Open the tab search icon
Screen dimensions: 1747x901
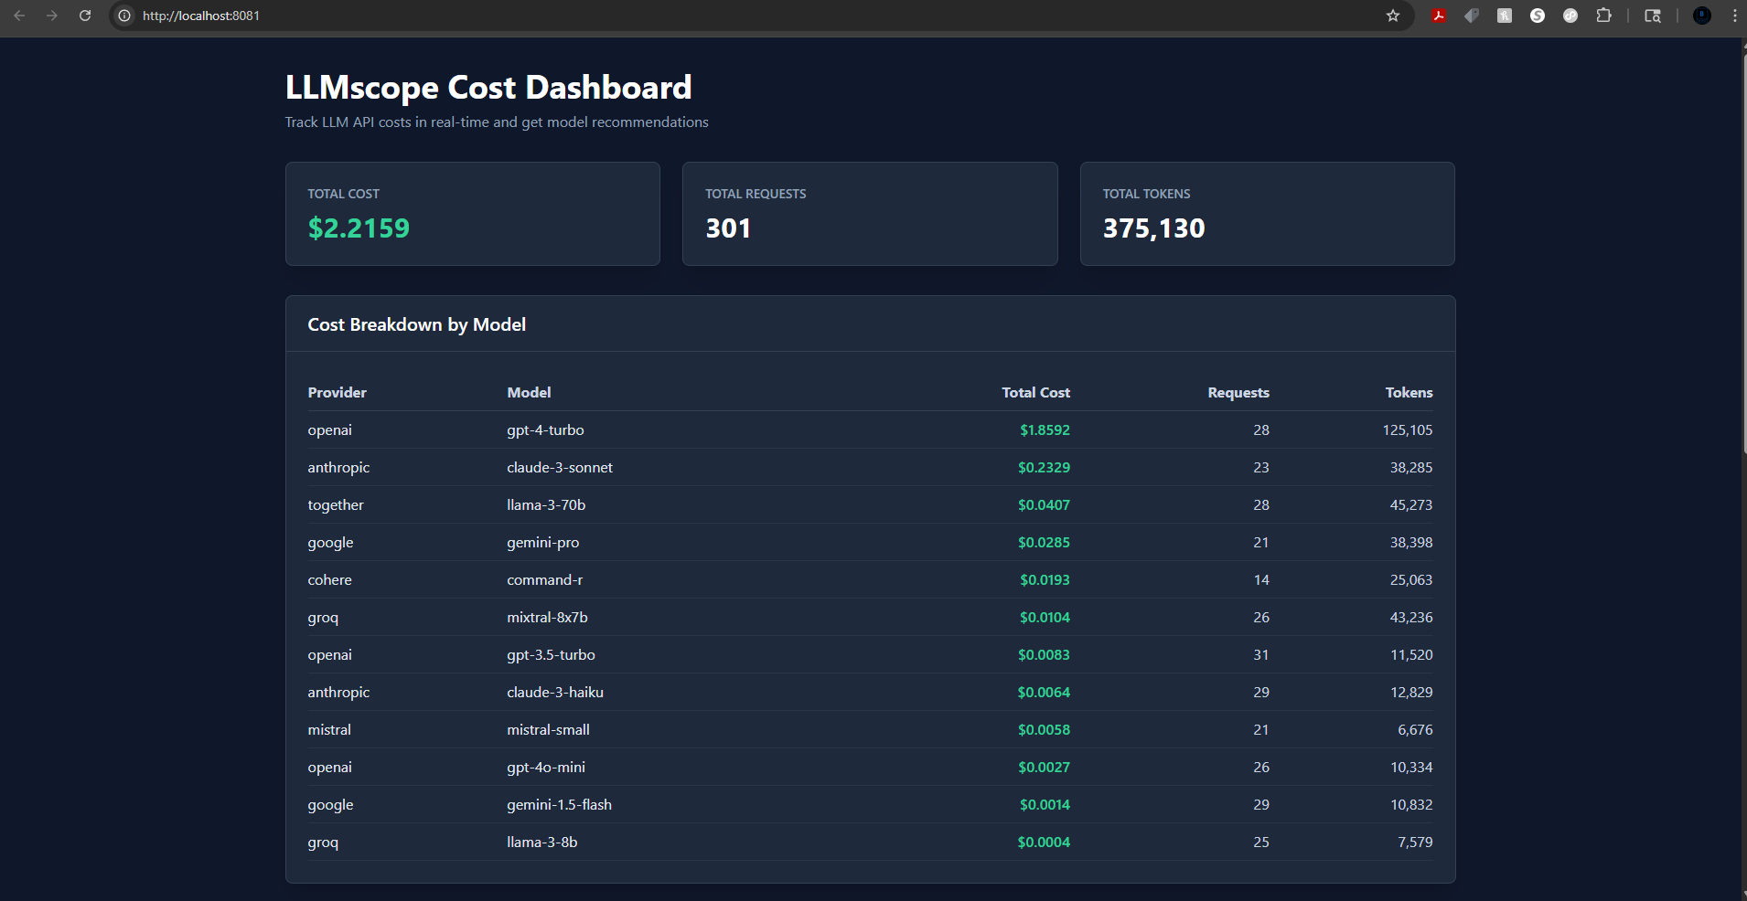1653,16
